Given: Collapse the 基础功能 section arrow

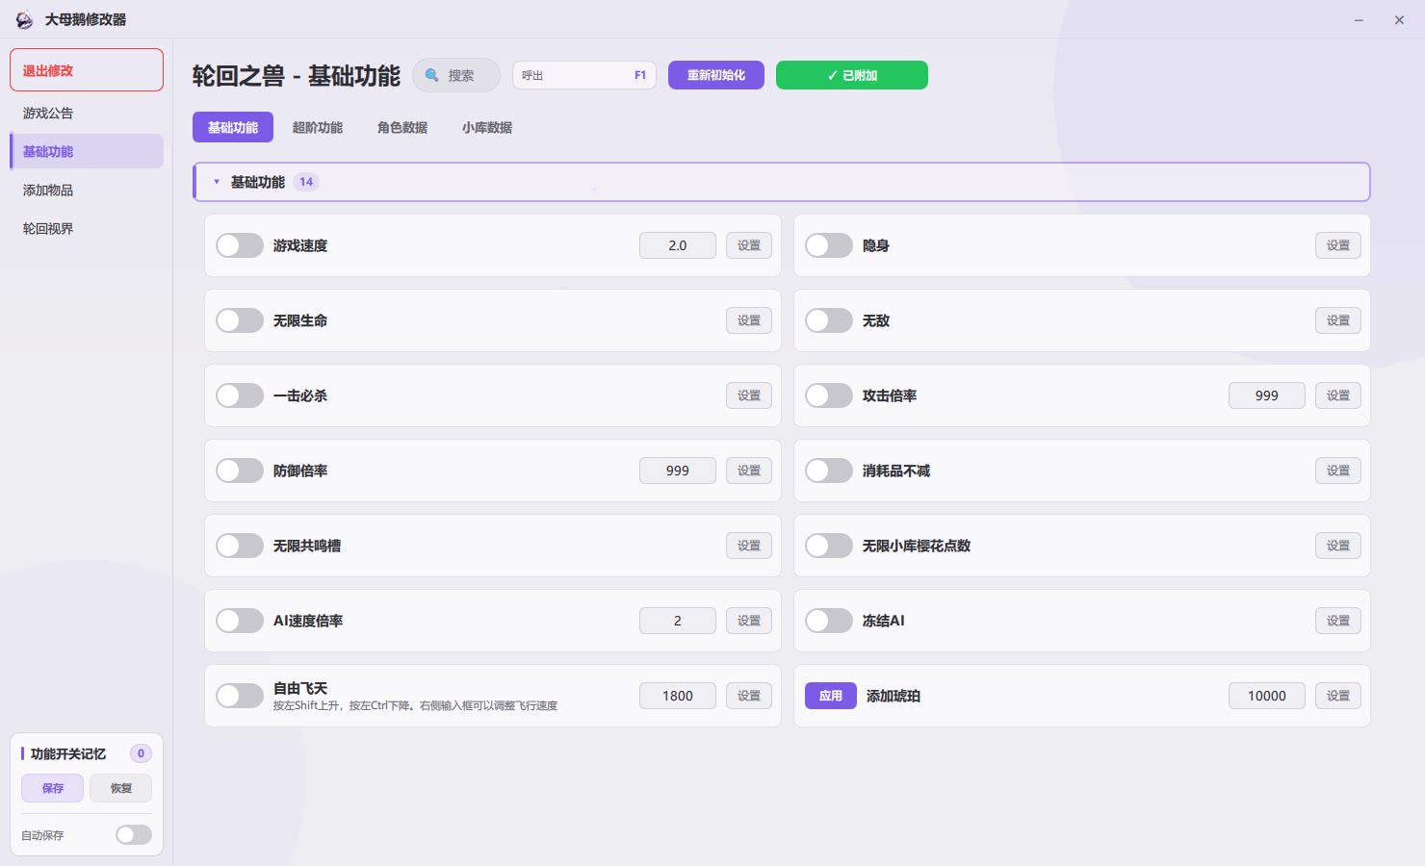Looking at the screenshot, I should click(x=217, y=182).
